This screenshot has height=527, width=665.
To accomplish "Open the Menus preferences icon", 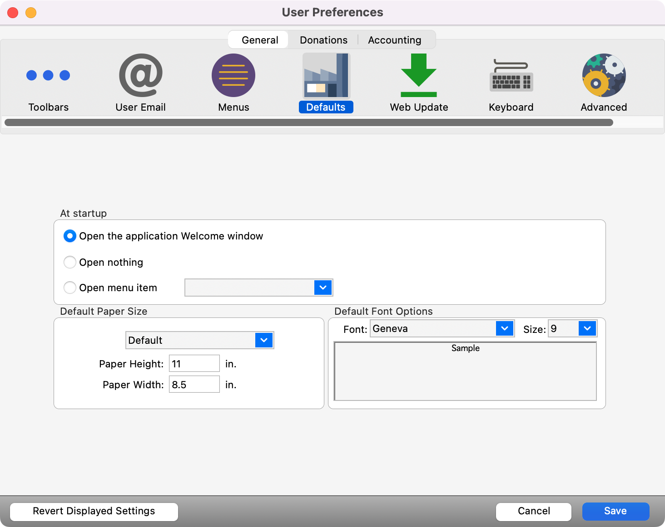I will coord(233,76).
